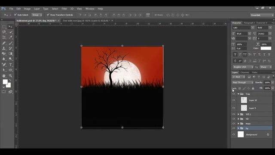This screenshot has height=155, width=275.
Task: Select the Pen tool
Action: [4, 65]
